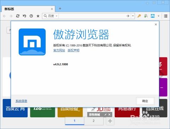Open the purple tile behind the dialog

point(163,87)
